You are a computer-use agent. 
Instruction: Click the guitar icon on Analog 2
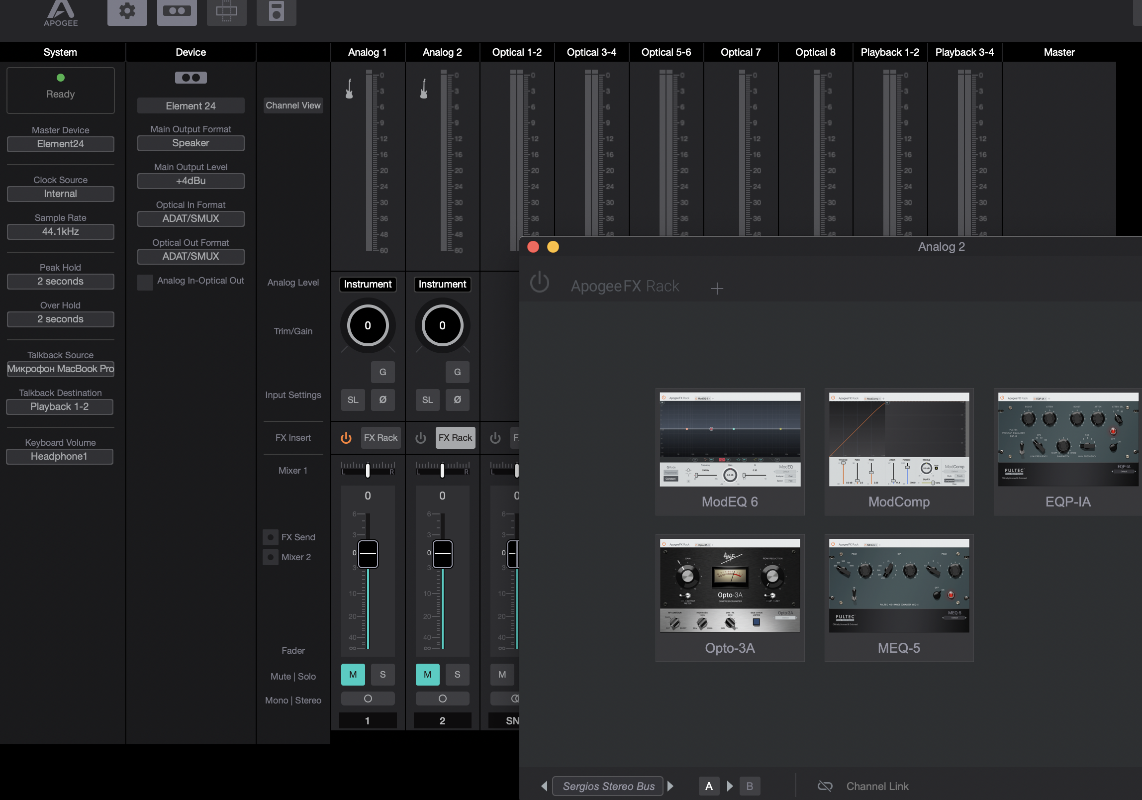[424, 89]
